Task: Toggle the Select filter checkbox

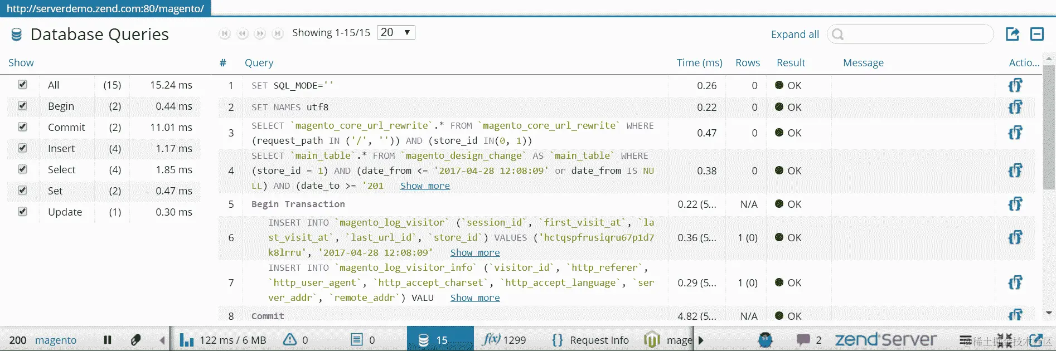Action: (22, 169)
